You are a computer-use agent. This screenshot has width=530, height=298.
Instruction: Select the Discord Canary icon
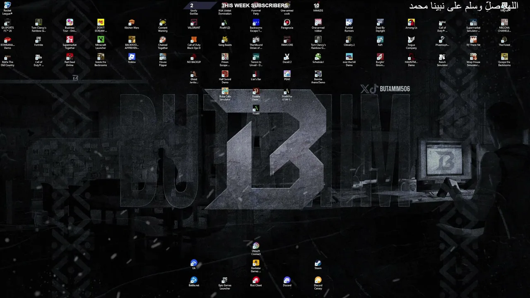pos(318,284)
